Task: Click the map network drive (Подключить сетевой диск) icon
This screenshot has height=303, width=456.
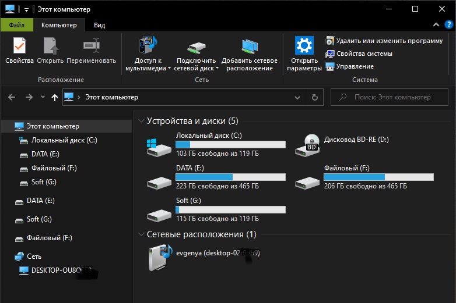Action: coord(196,47)
